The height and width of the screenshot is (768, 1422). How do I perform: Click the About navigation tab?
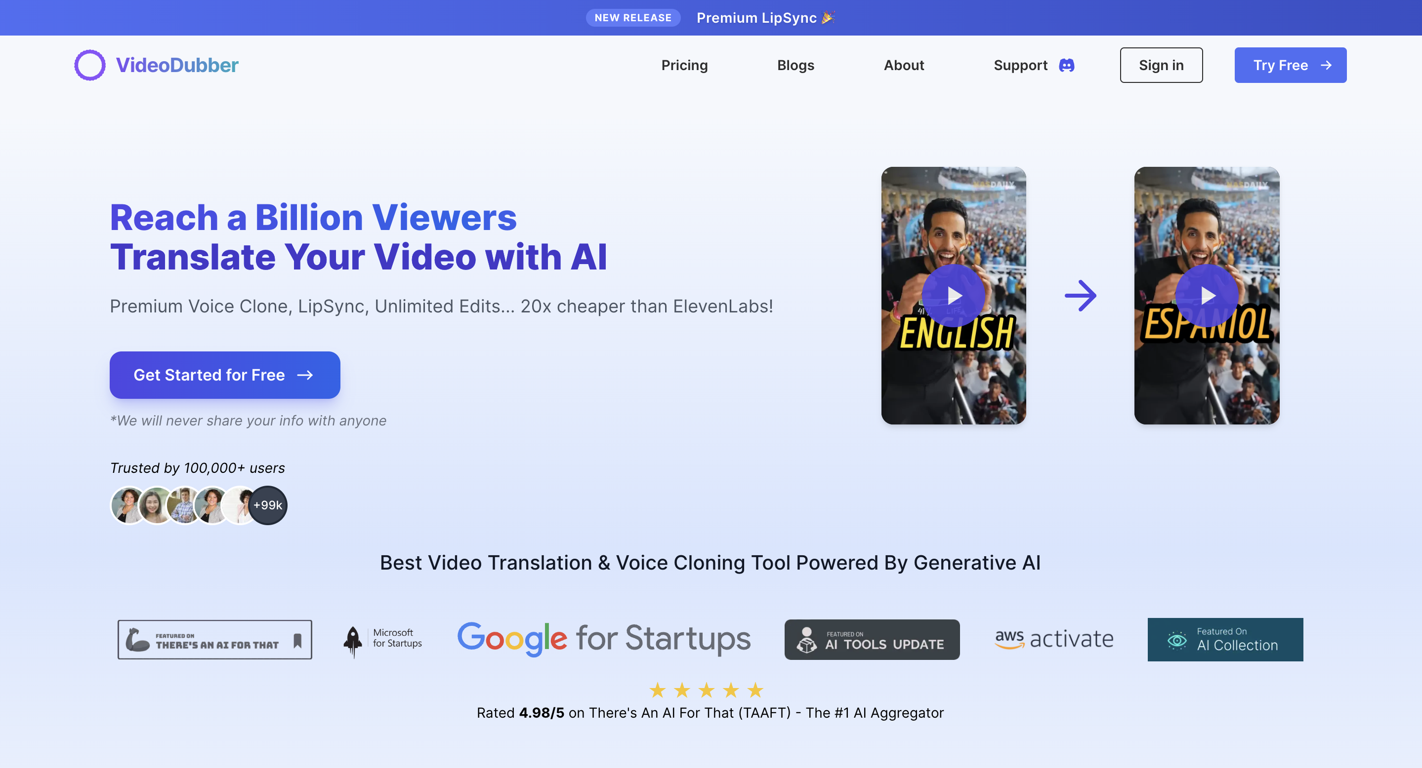coord(904,64)
